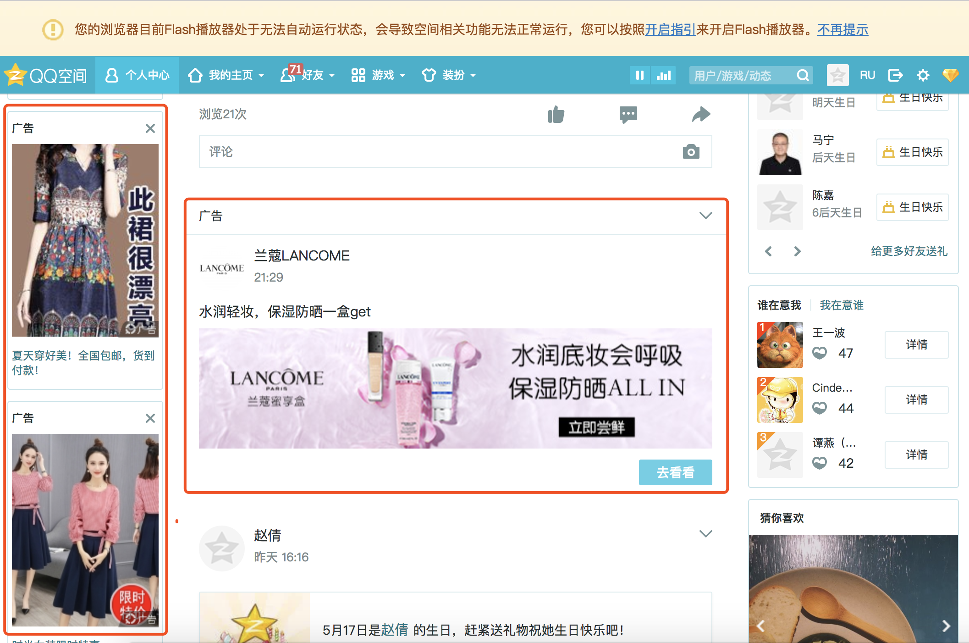Viewport: 969px width, 643px height.
Task: Open the user avatar in navigation bar
Action: (x=837, y=75)
